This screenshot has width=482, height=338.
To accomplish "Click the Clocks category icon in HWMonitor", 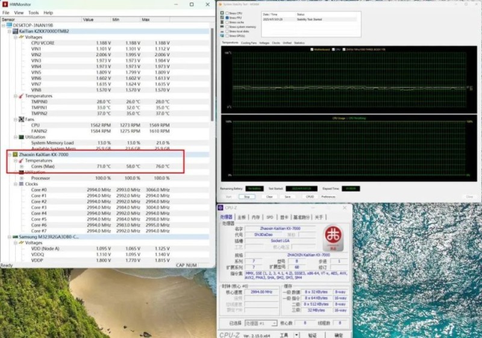I will coord(22,184).
